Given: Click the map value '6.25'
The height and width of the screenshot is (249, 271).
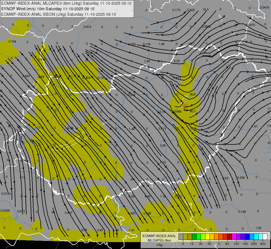Looking at the screenshot, I should (x=177, y=61).
